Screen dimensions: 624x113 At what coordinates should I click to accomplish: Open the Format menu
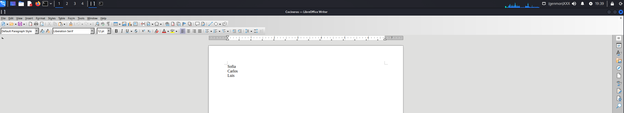coord(40,18)
